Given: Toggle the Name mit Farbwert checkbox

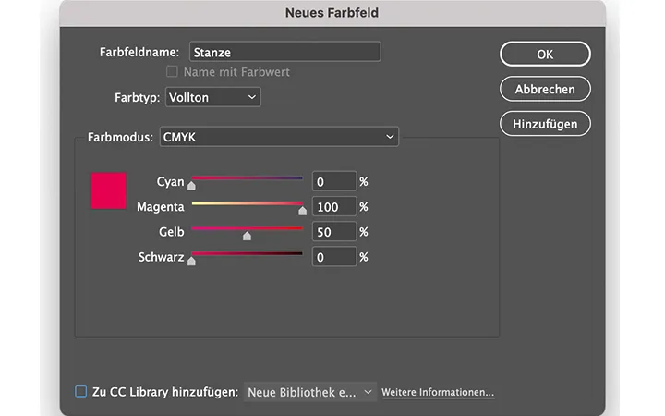Looking at the screenshot, I should coord(172,72).
